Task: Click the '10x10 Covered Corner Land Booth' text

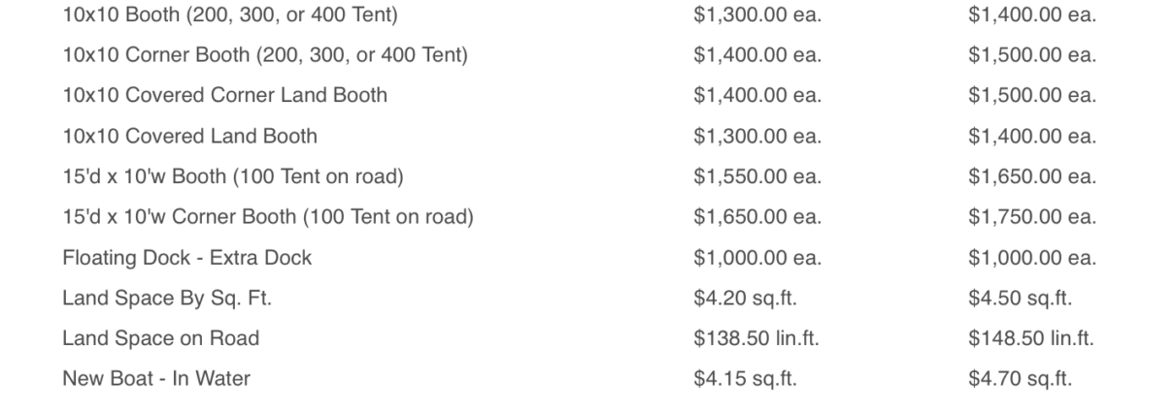Action: click(224, 95)
